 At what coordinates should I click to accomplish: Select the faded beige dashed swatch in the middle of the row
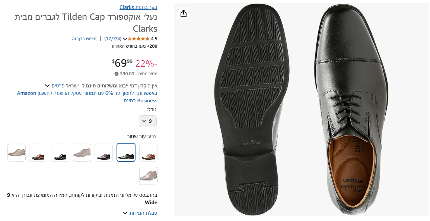(x=82, y=153)
